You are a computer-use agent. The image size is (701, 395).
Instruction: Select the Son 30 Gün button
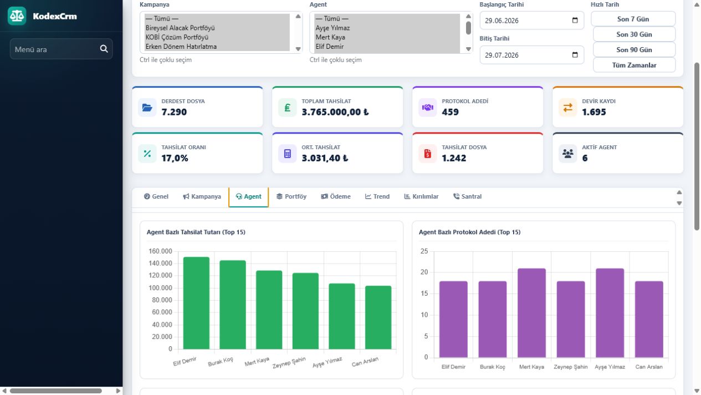tap(634, 34)
